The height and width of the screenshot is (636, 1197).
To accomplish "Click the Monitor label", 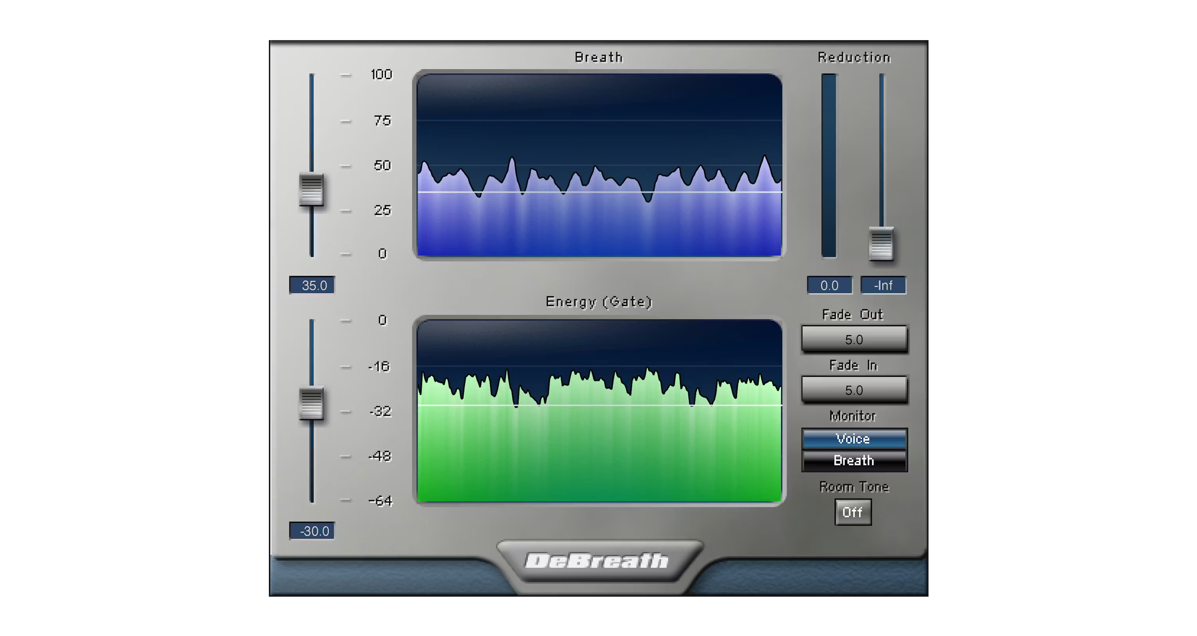I will [853, 415].
